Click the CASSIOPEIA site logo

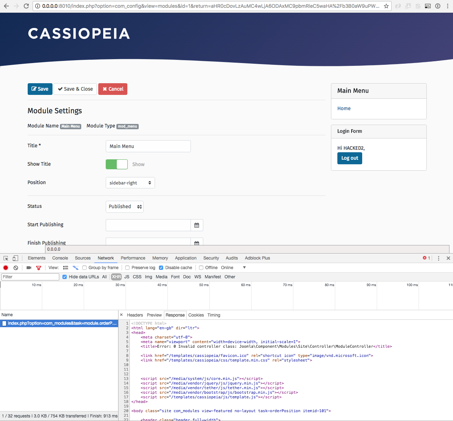79,34
